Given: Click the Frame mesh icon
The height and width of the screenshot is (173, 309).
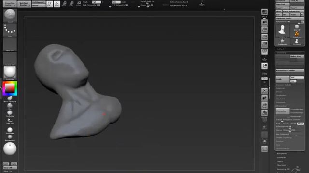Looking at the screenshot, I should pos(265,91).
